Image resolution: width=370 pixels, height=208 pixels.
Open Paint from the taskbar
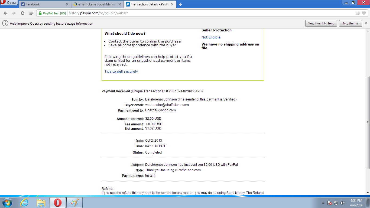74,202
